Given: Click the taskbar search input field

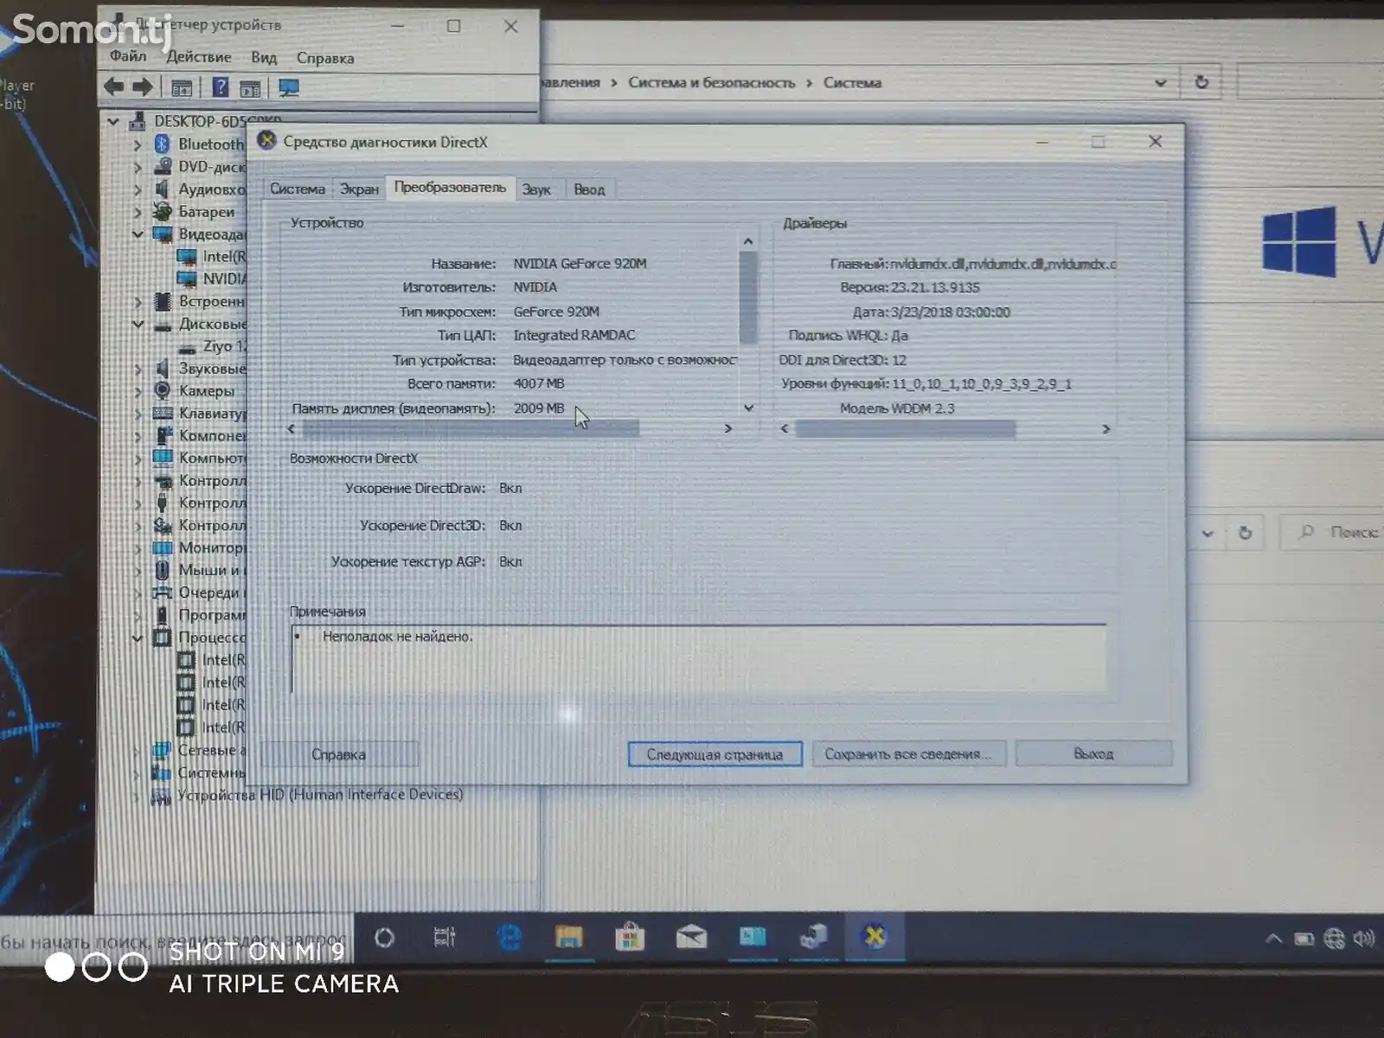Looking at the screenshot, I should [176, 939].
